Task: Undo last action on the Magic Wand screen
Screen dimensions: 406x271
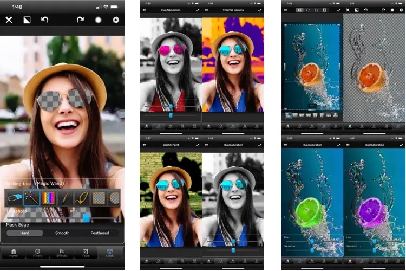Action: (44, 20)
